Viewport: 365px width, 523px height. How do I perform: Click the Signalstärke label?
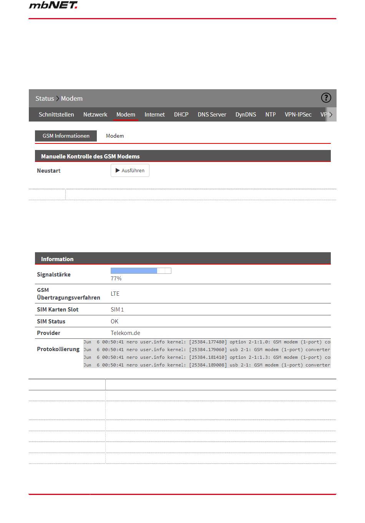54,275
